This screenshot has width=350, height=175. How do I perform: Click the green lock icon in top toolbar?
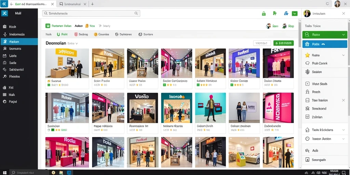[x=264, y=14]
